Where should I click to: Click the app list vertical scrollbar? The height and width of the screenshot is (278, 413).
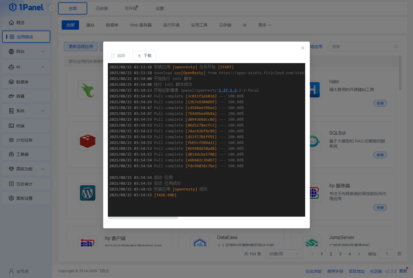400,73
